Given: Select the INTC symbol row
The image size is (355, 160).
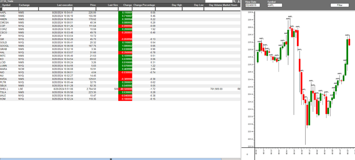Looking at the screenshot, I should [x=120, y=56].
